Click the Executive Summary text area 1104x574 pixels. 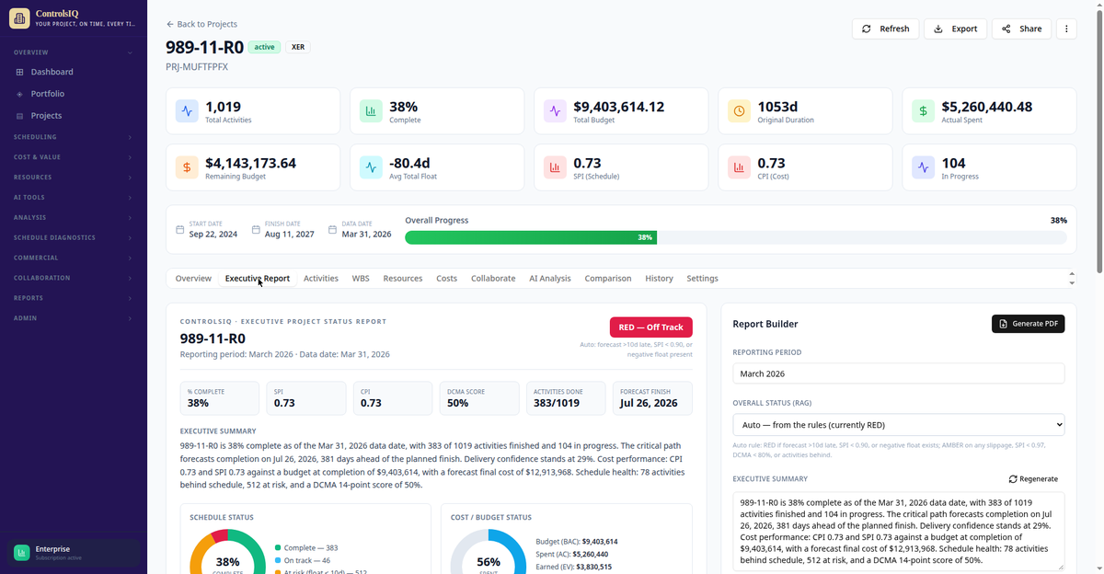[x=898, y=532]
